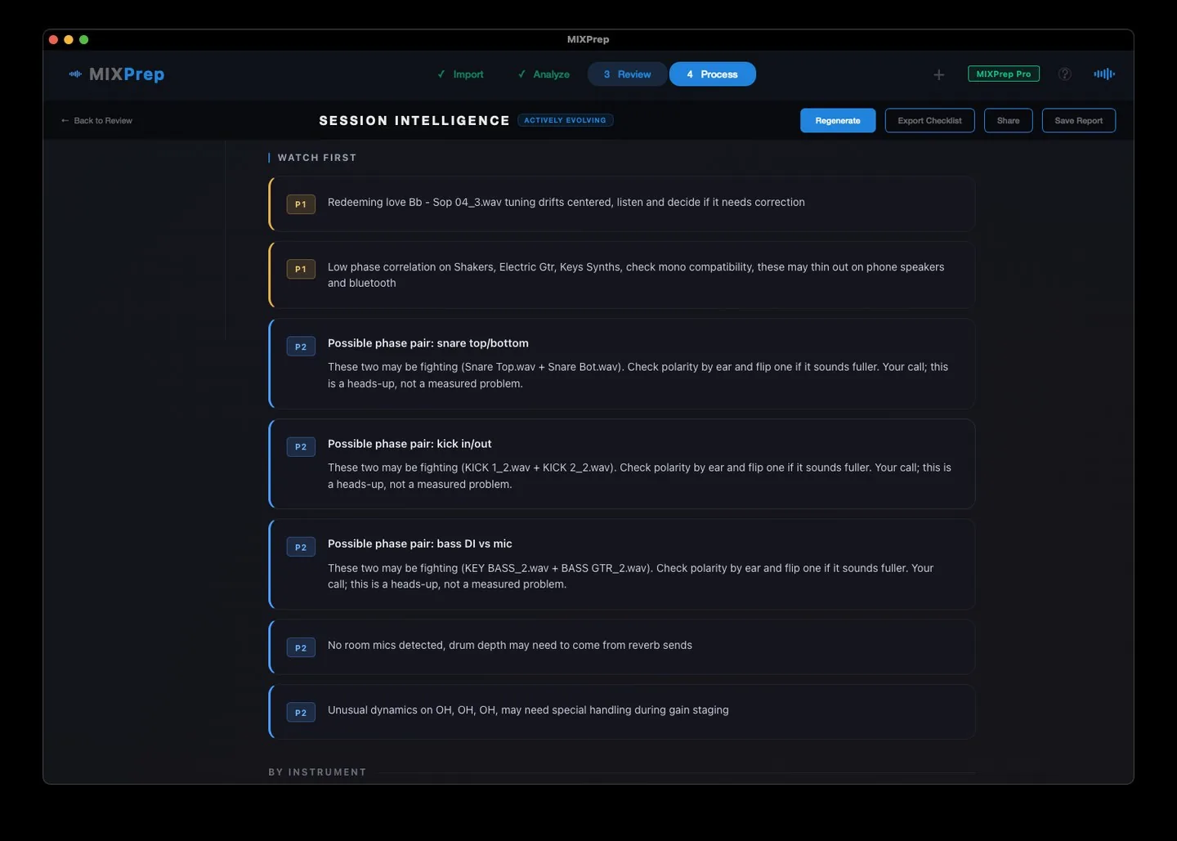
Task: Click the KICK 1_2.wav + KICK 2_2.wav description
Action: [639, 476]
